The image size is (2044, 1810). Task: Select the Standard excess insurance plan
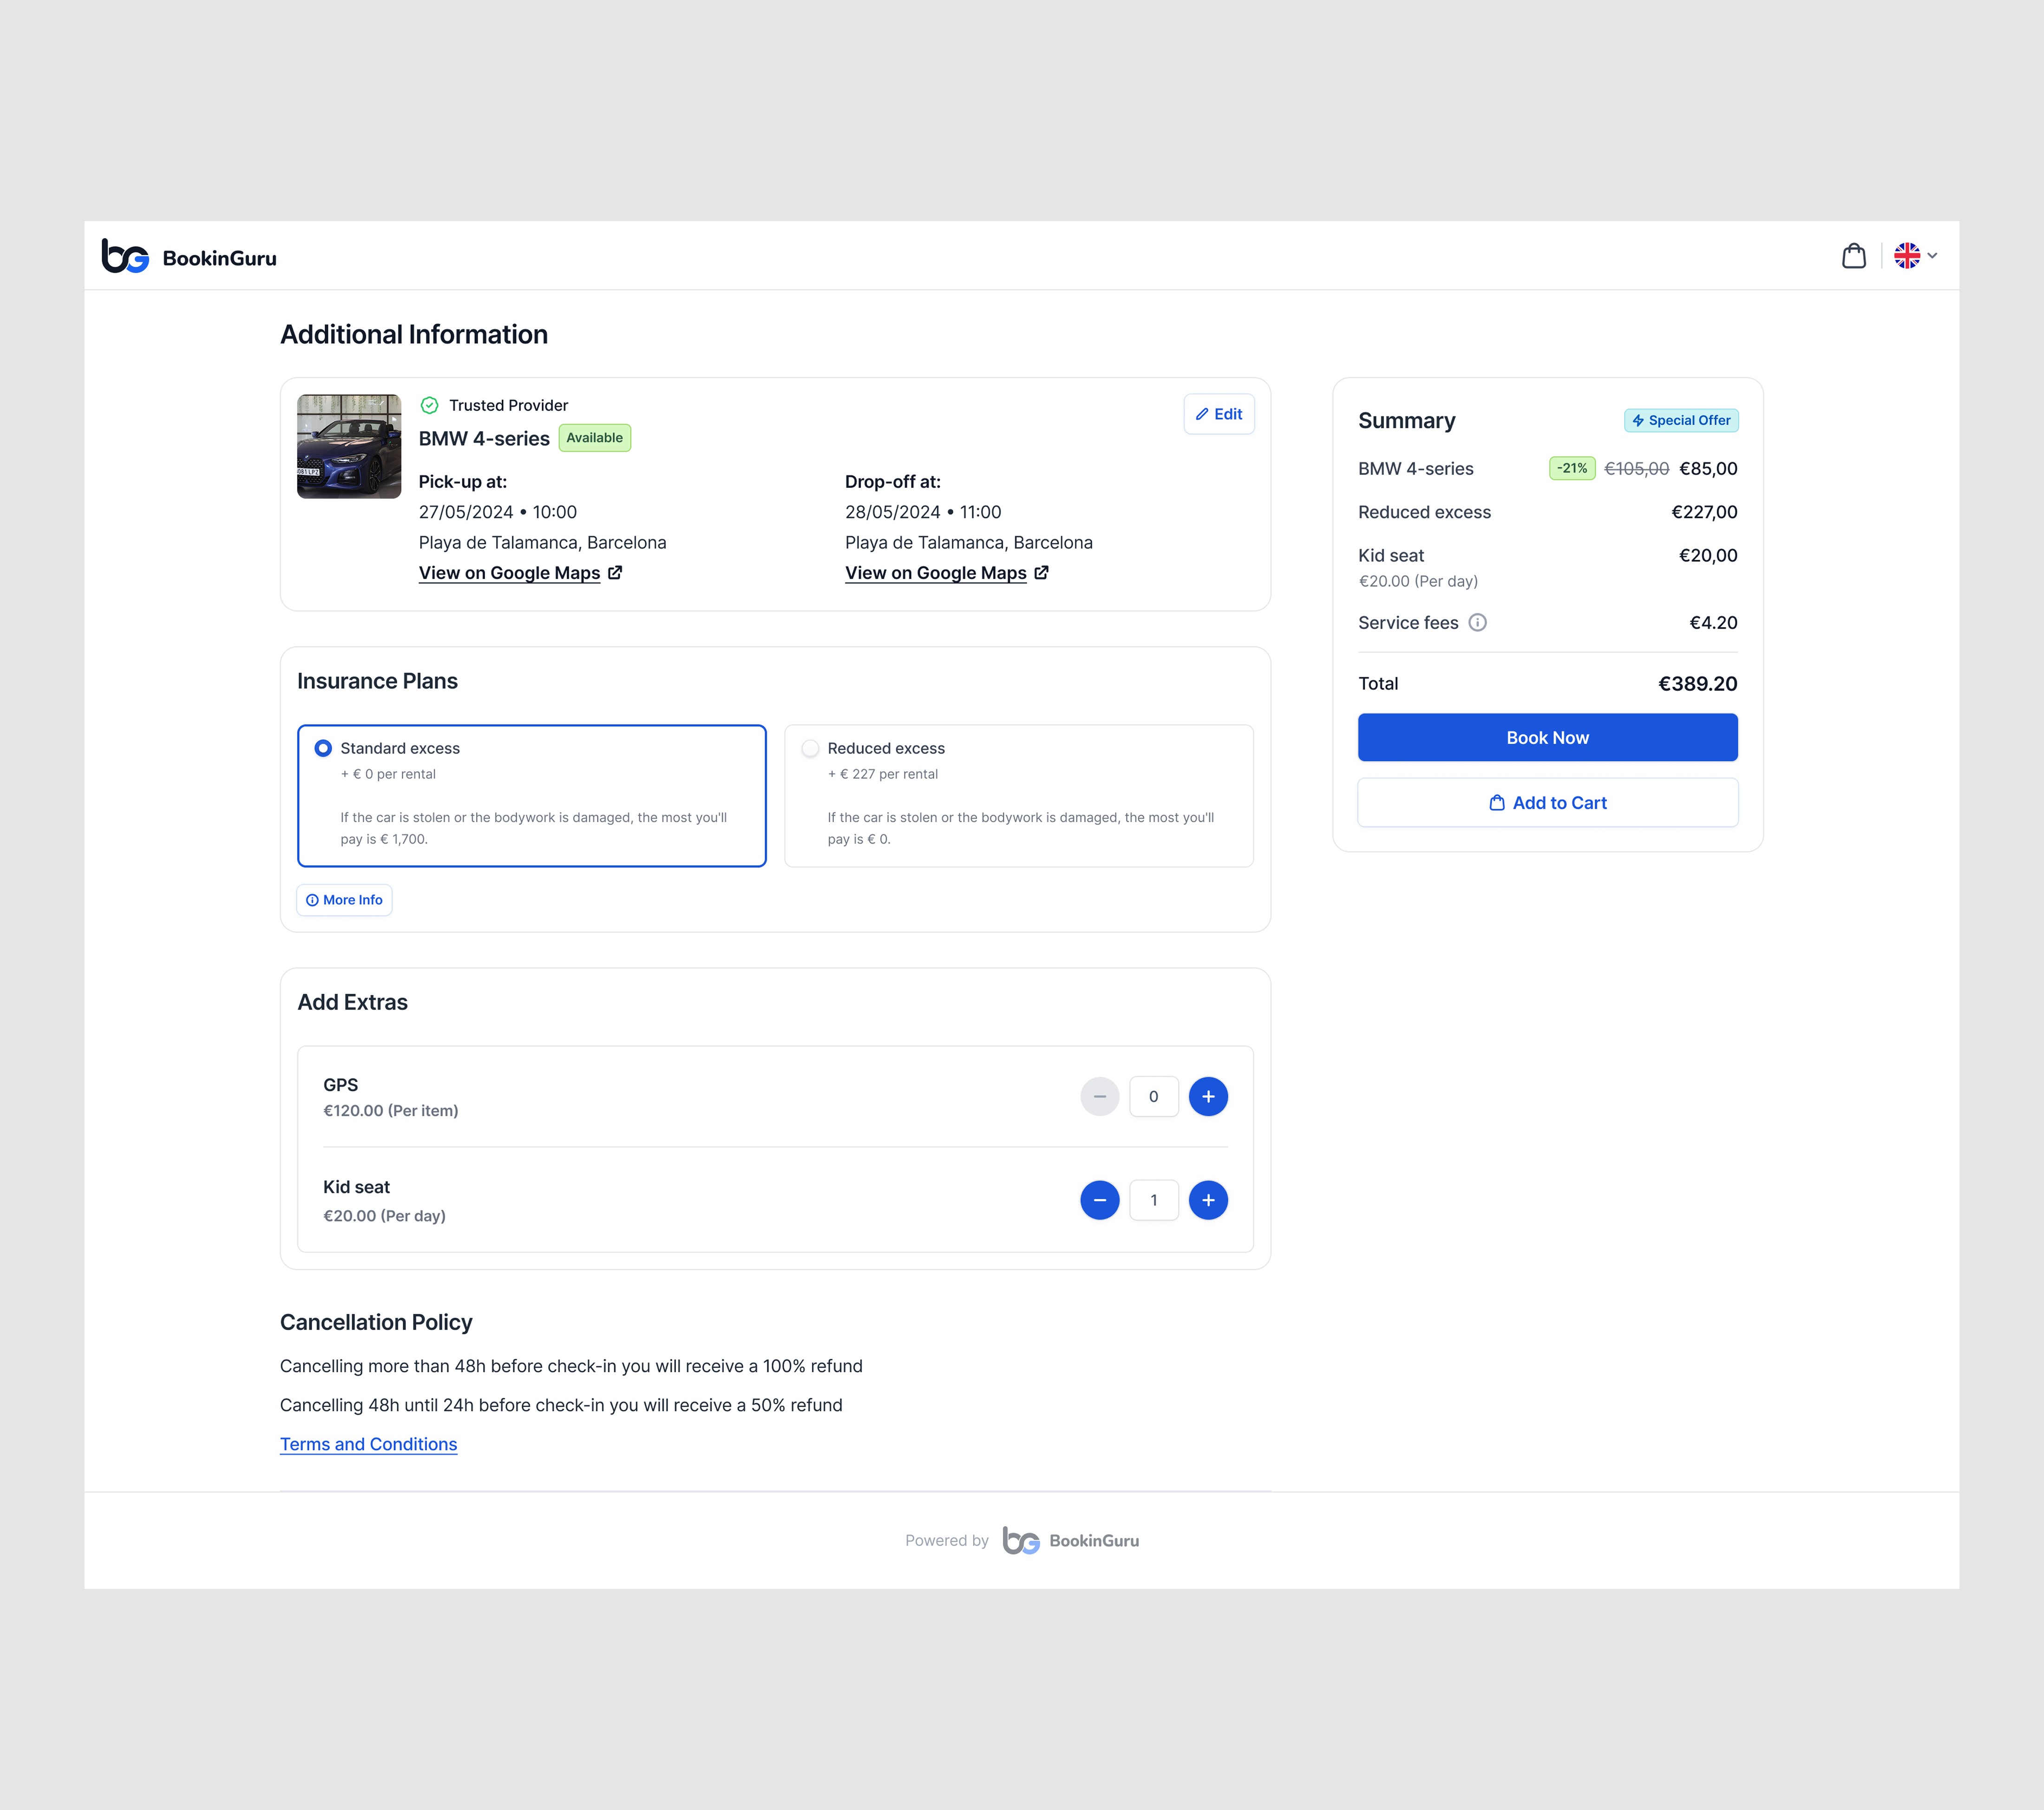click(323, 748)
